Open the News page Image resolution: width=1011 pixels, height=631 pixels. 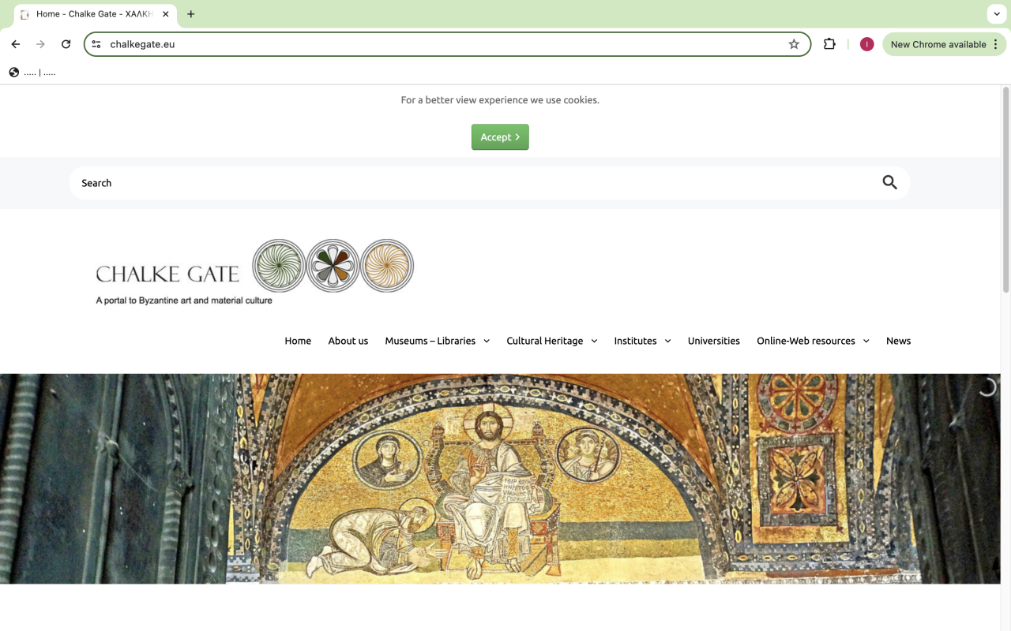pyautogui.click(x=898, y=341)
